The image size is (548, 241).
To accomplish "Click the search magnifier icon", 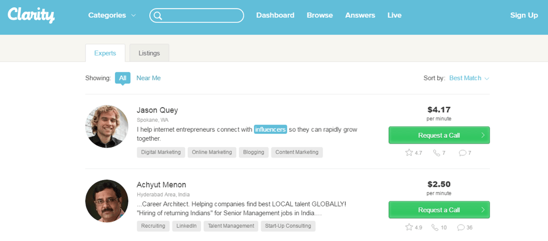I will tap(158, 16).
